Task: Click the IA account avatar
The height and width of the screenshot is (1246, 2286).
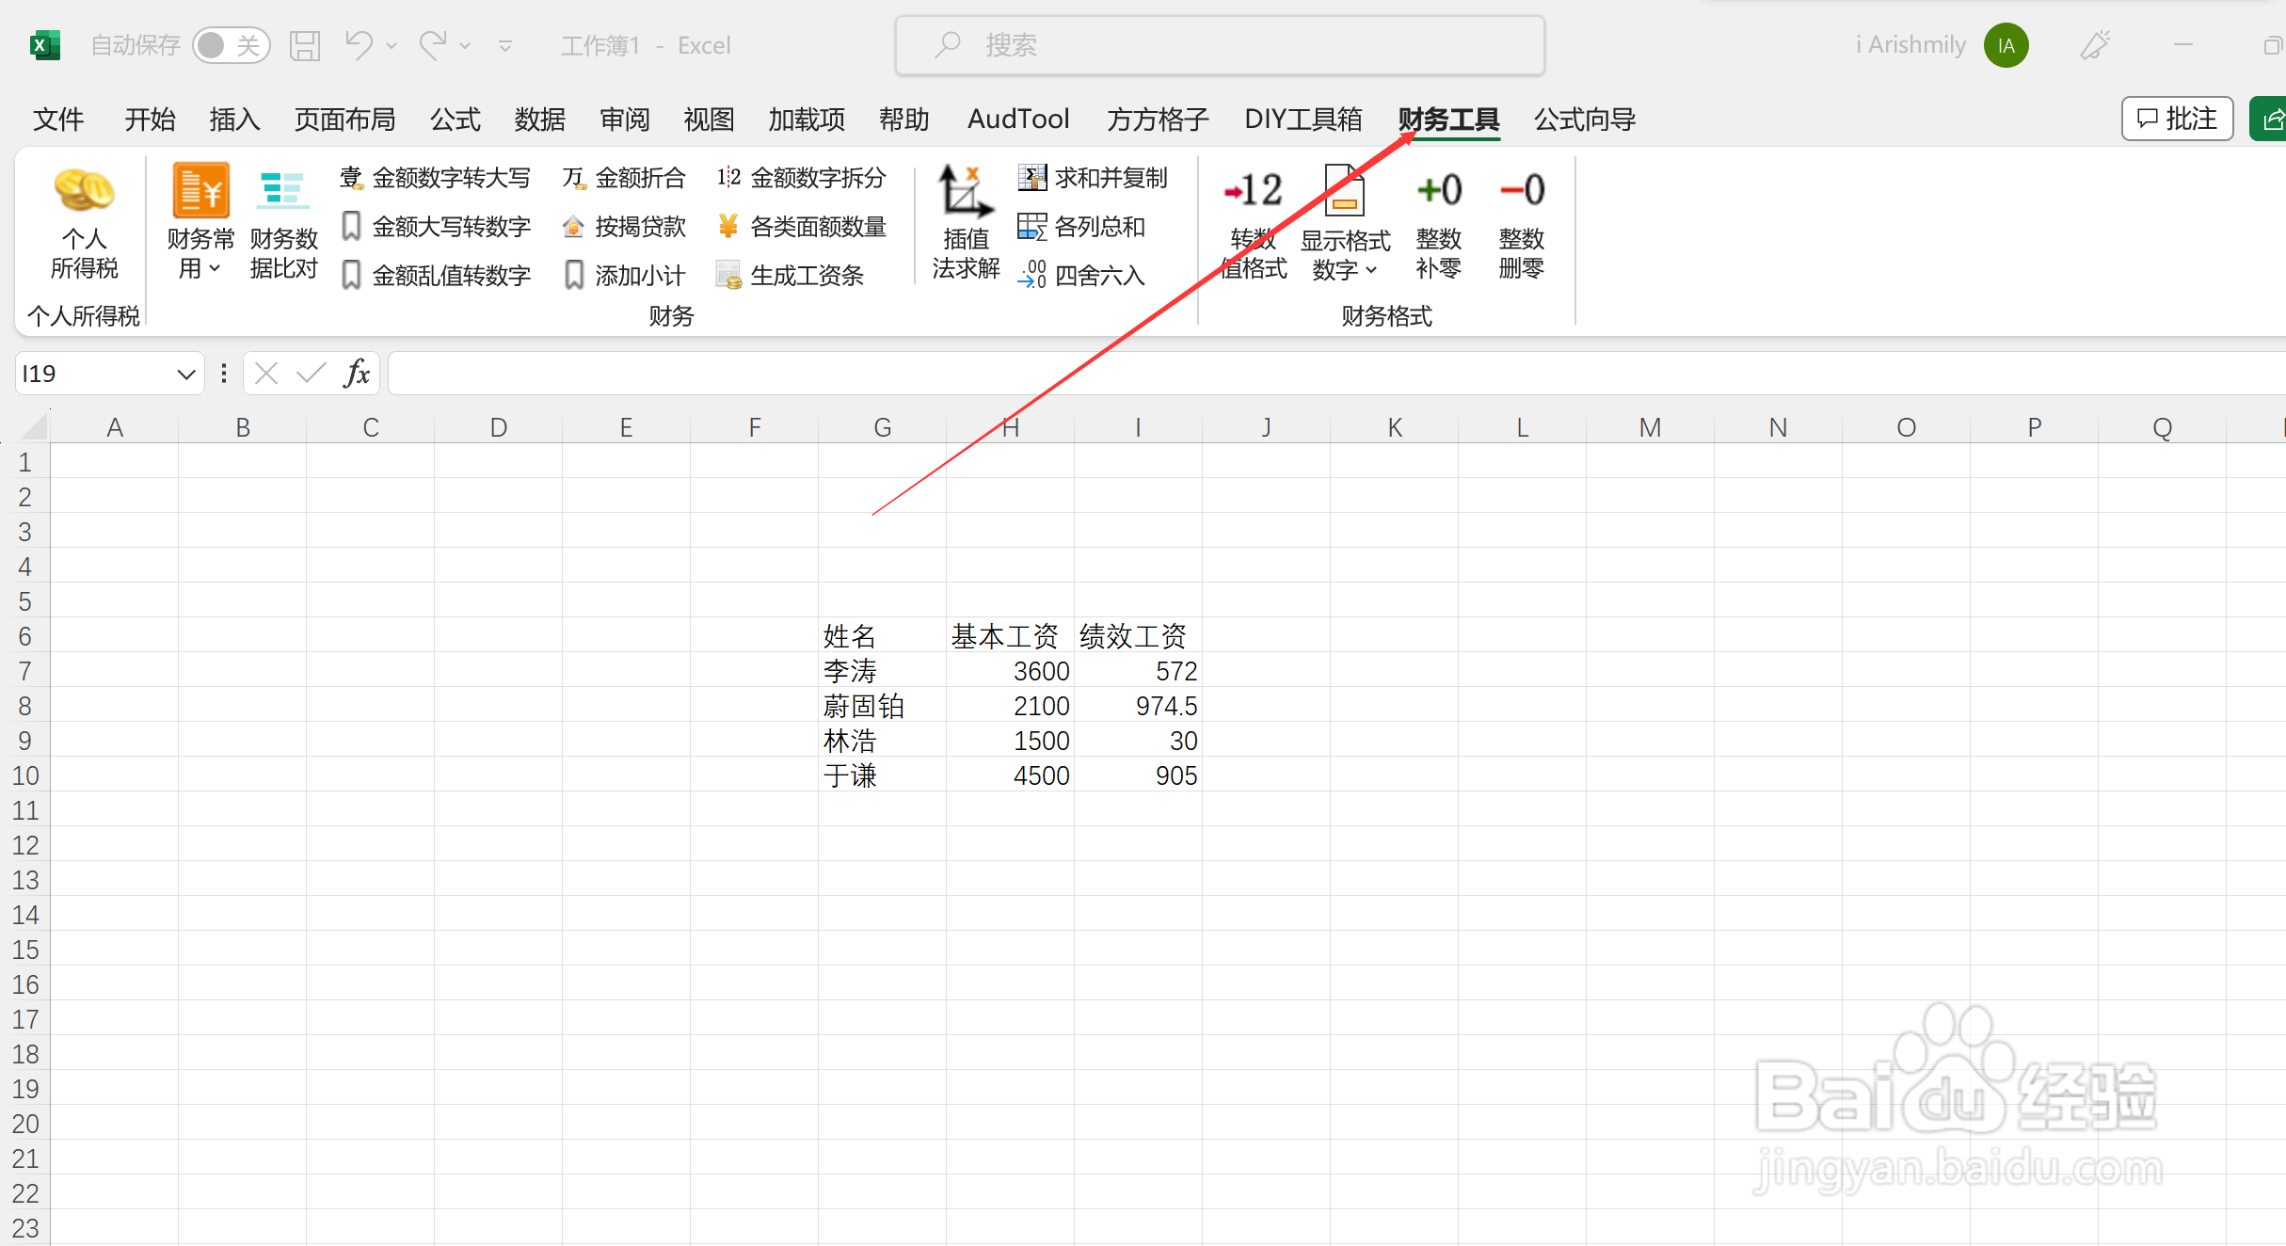Action: tap(2006, 45)
